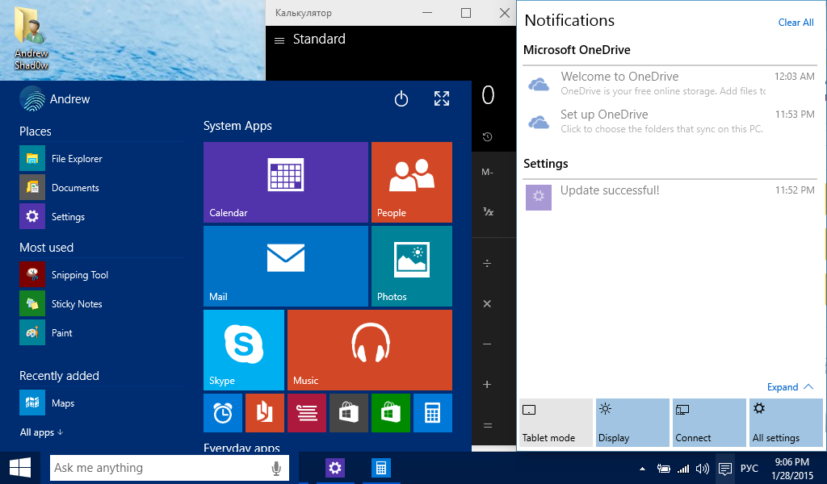The height and width of the screenshot is (484, 827).
Task: Click the minus calculator button
Action: pos(487,344)
